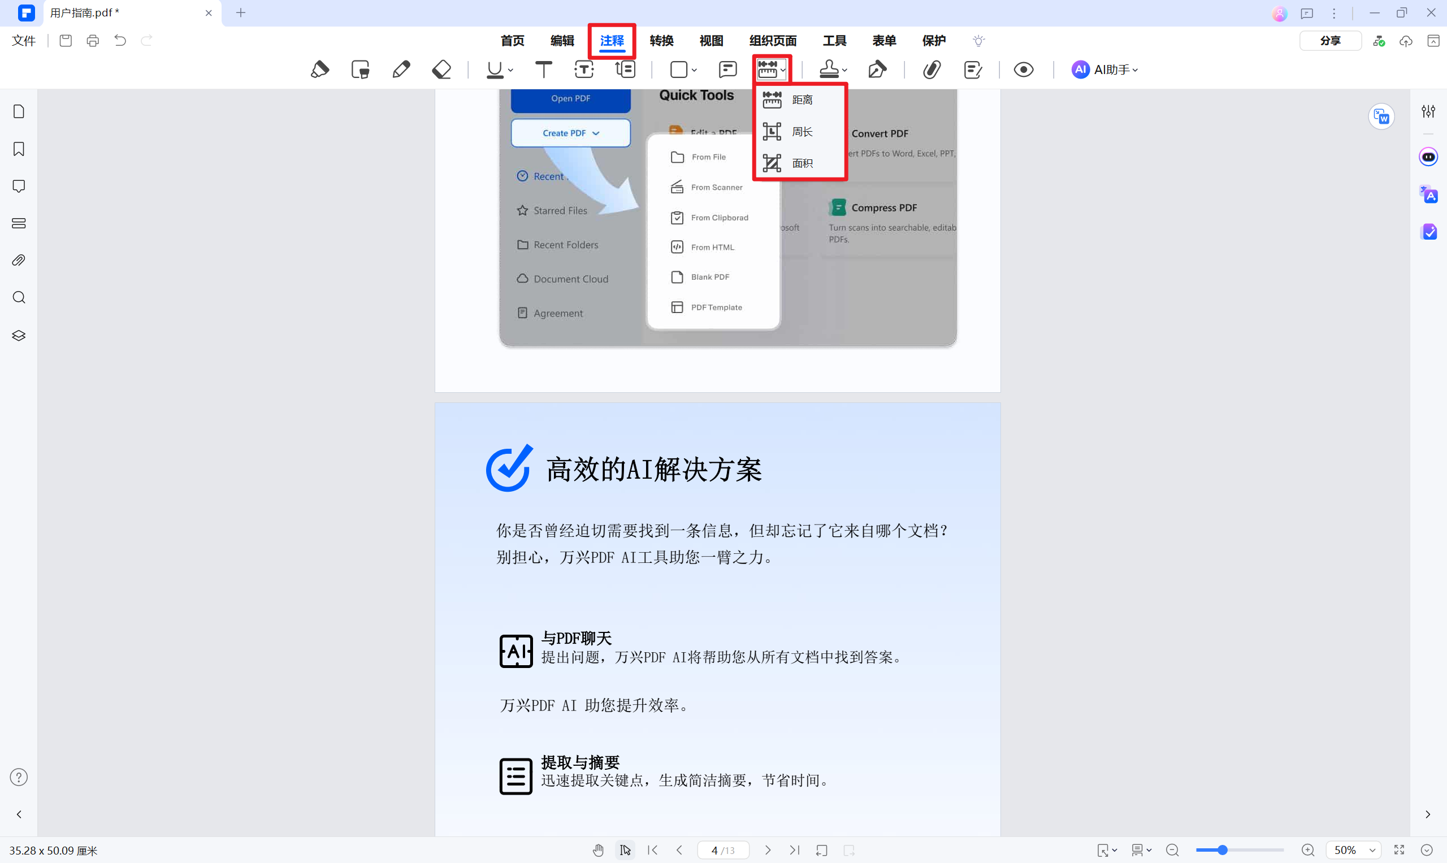Viewport: 1447px width, 863px height.
Task: Select the highlighter annotation tool
Action: point(321,69)
